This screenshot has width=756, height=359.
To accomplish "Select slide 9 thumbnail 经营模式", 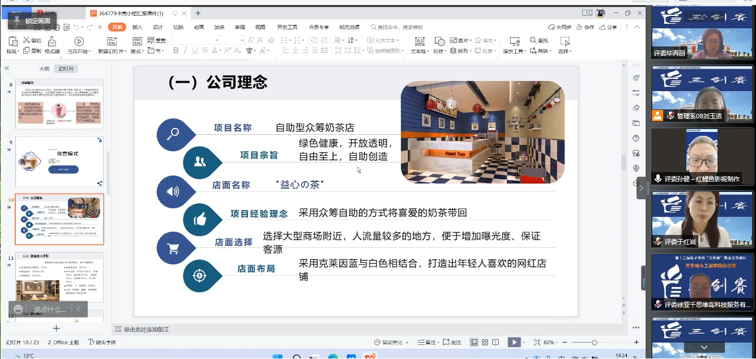I will 59,162.
